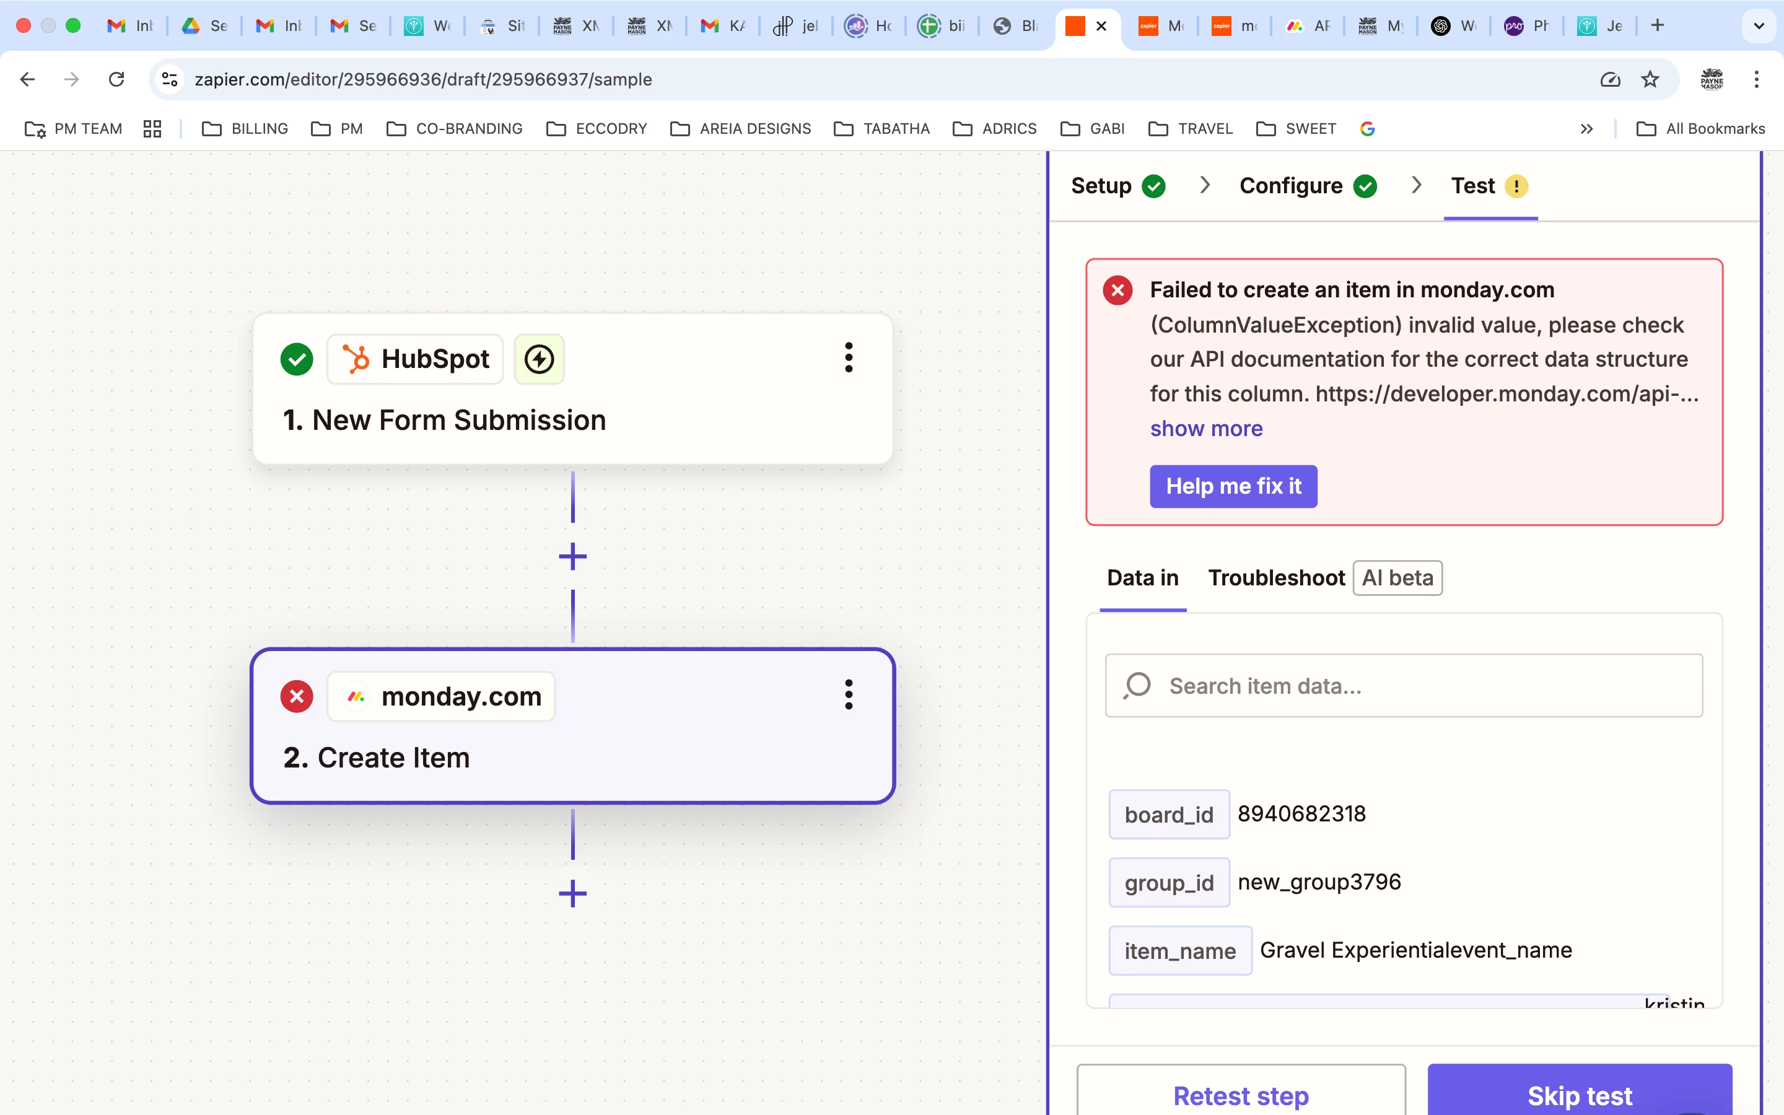This screenshot has height=1115, width=1784.
Task: Select the New Form Submission step card
Action: point(573,388)
